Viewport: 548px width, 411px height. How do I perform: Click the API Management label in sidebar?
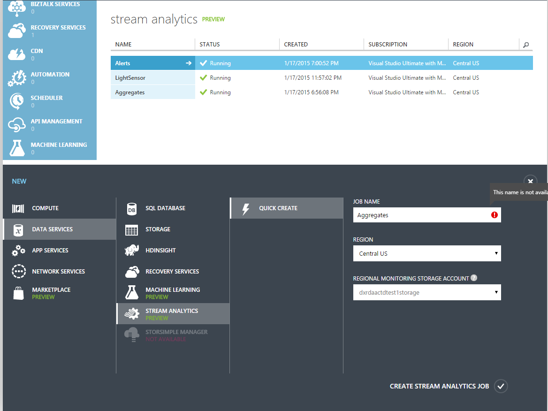[x=56, y=121]
